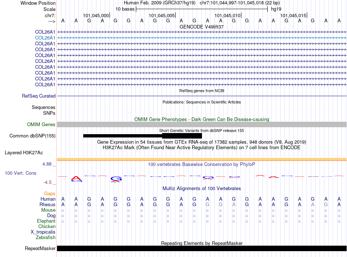
Task: Click the GTEx Gene Expression in 54 tissues title
Action: 201,142
